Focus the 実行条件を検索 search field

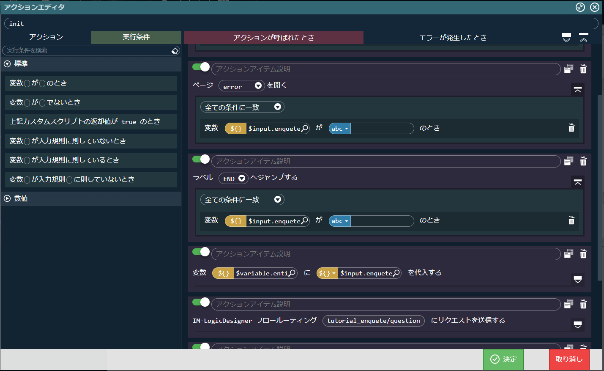(x=87, y=50)
